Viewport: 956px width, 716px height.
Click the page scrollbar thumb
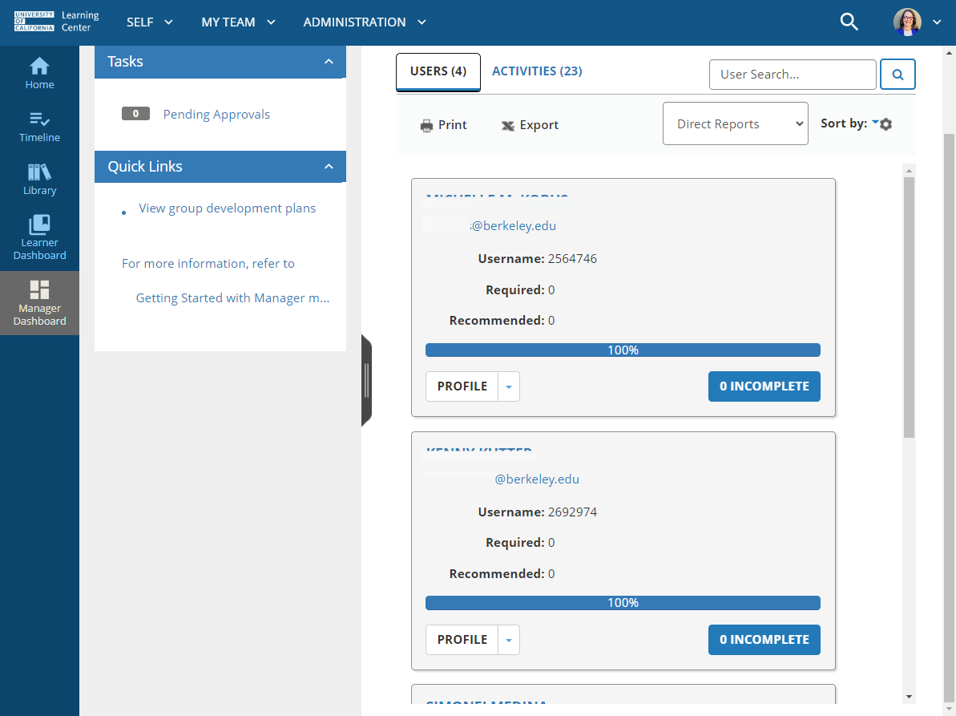pyautogui.click(x=950, y=418)
